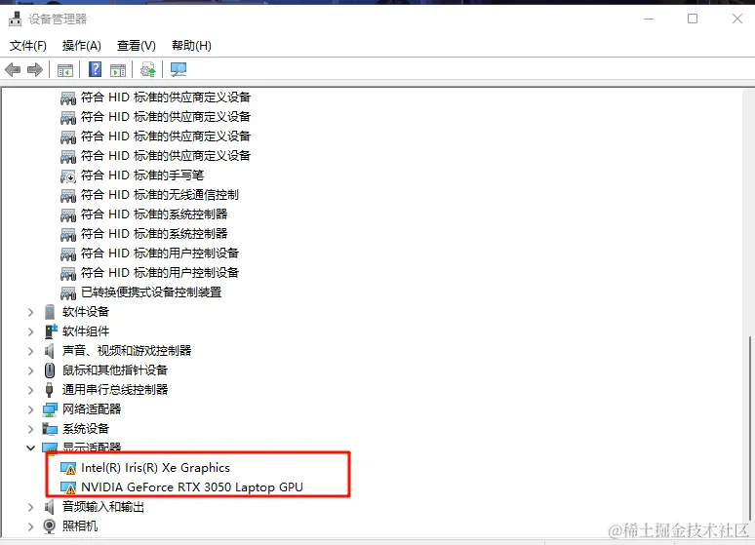
Task: Select NVIDIA GeForce RTX 3050 Laptop GPU
Action: tap(191, 487)
